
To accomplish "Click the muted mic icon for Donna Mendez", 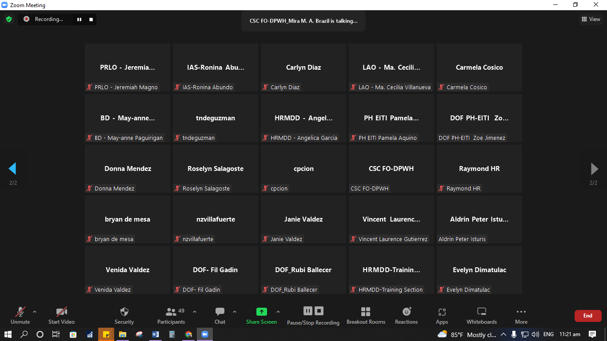I will coord(89,188).
